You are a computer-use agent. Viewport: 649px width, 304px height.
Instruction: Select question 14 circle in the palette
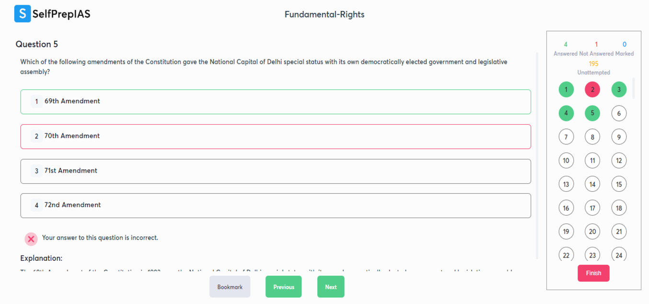[x=592, y=184]
